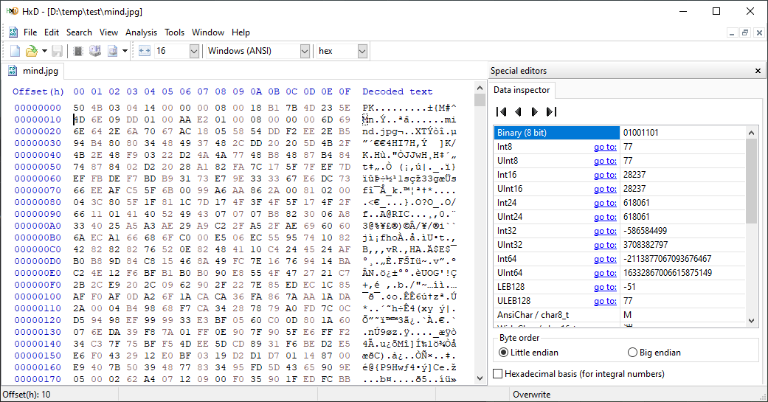768x402 pixels.
Task: Click the HxD app icon in menu bar
Action: (x=13, y=32)
